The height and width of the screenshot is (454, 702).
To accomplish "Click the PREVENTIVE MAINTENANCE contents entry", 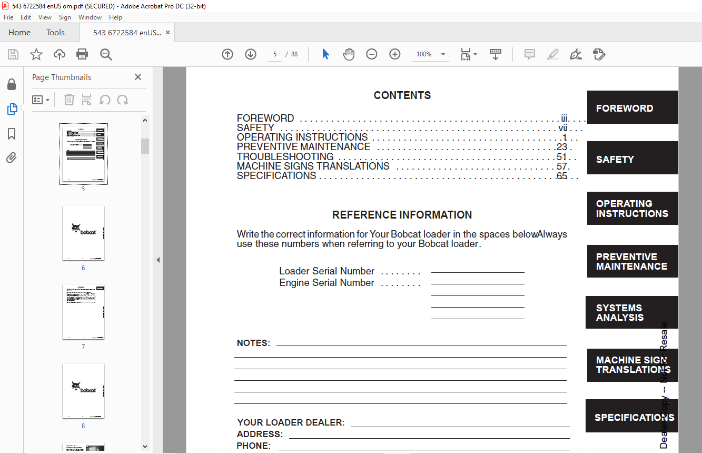I will tap(303, 146).
